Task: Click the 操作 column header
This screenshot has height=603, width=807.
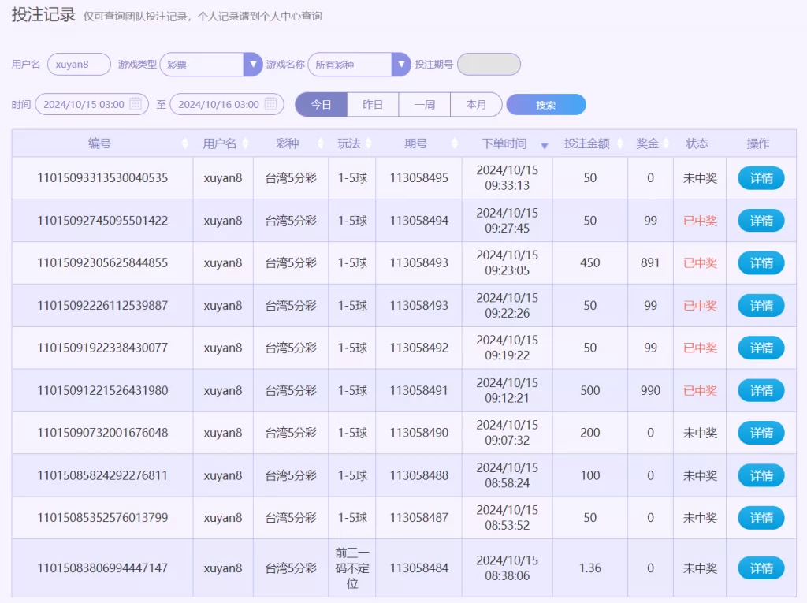Action: [758, 143]
